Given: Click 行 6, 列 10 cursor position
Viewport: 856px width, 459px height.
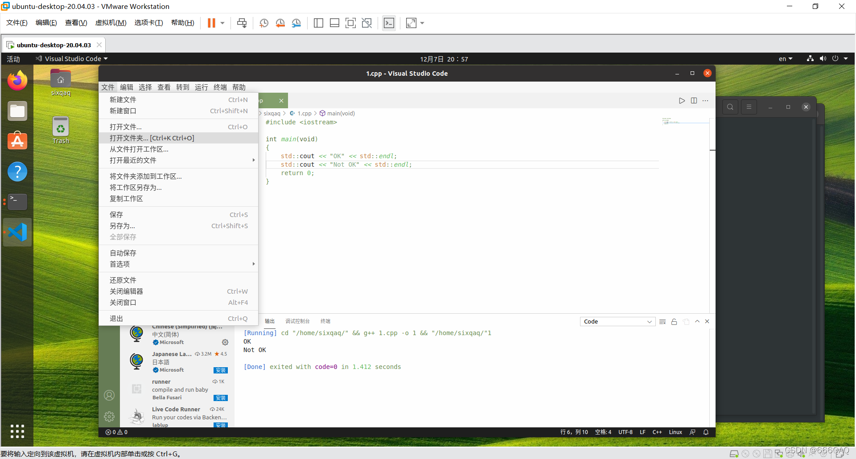Looking at the screenshot, I should (574, 432).
